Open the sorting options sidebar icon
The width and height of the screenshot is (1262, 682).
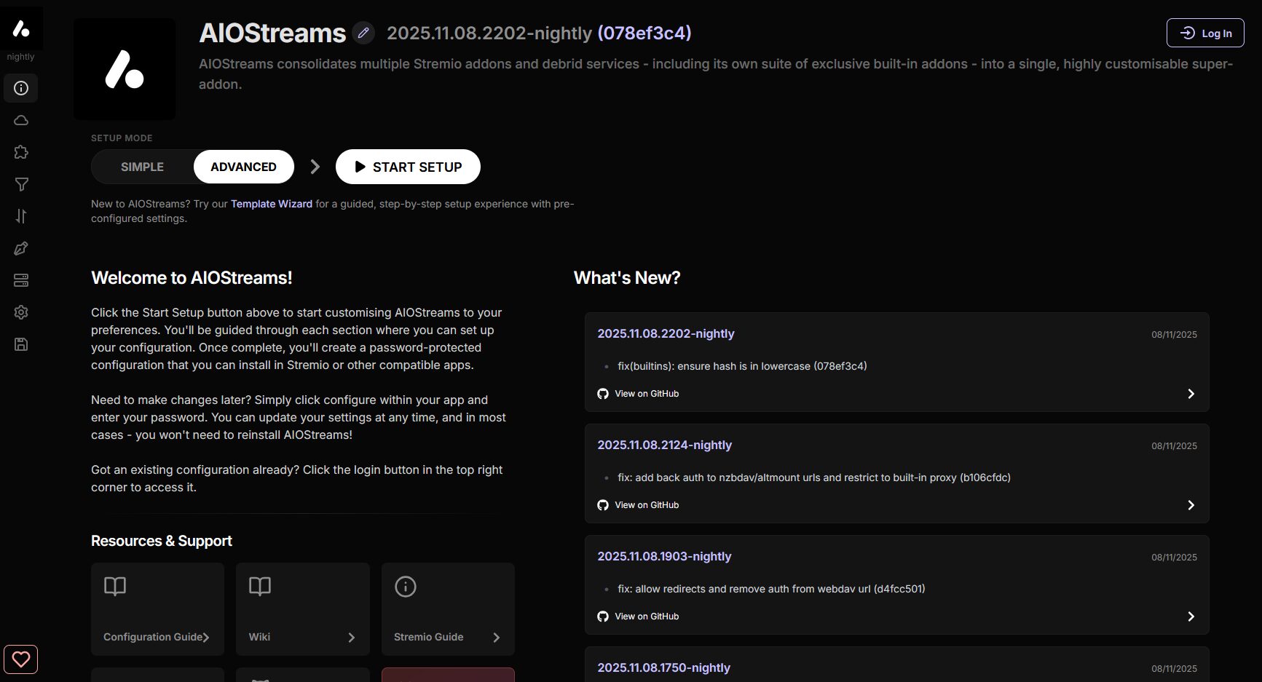tap(21, 216)
